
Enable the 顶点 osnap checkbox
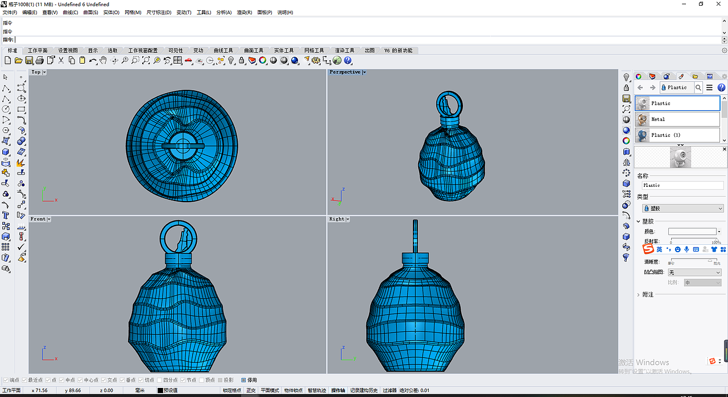click(201, 380)
